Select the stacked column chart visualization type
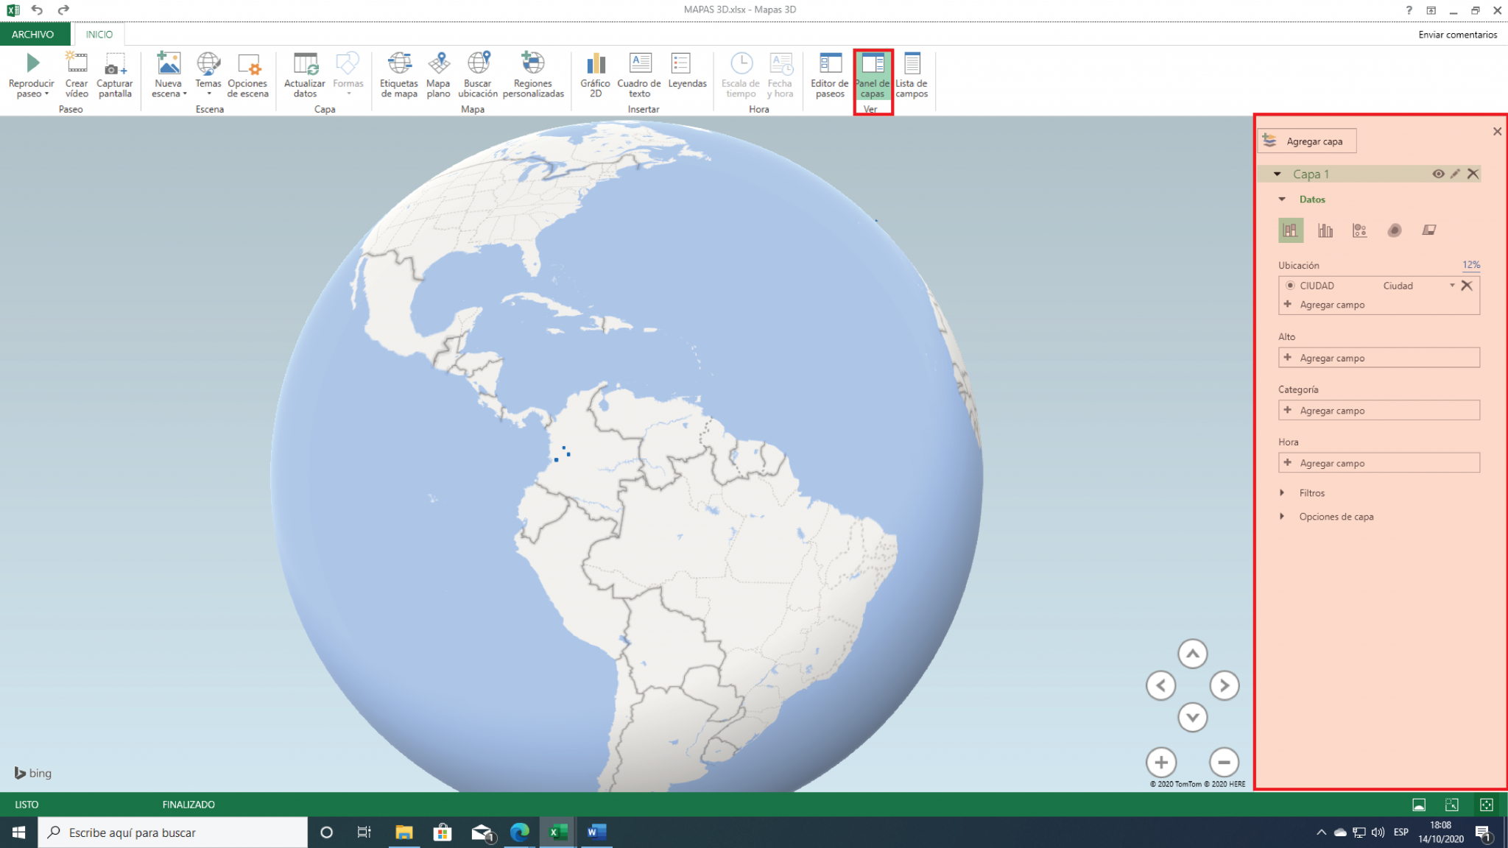Screen dimensions: 1508x848 (1289, 230)
